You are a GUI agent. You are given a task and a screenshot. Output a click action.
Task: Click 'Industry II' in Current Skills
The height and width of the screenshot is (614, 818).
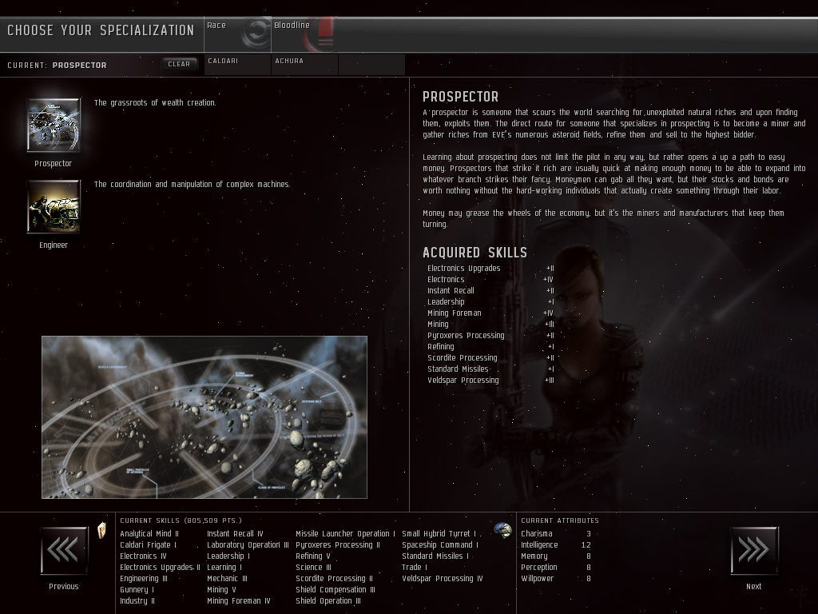coord(137,601)
